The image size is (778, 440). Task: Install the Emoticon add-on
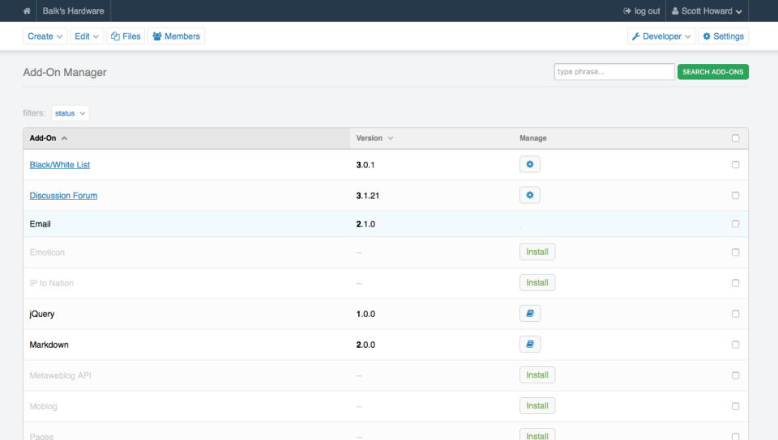tap(536, 252)
